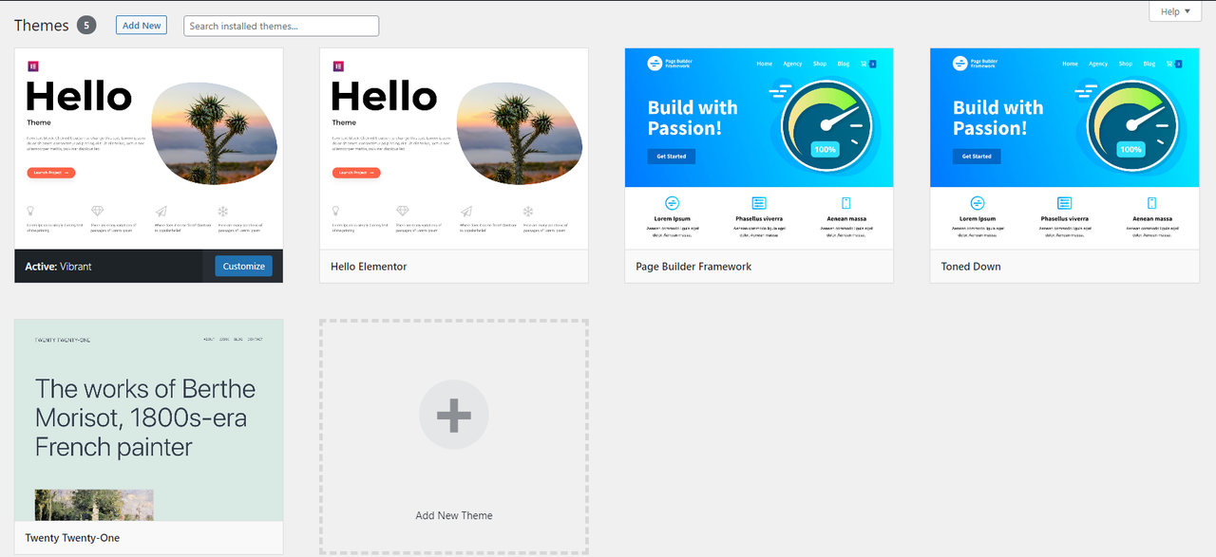Click the Themes page heading
Screen dimensions: 1216x557
pyautogui.click(x=42, y=26)
